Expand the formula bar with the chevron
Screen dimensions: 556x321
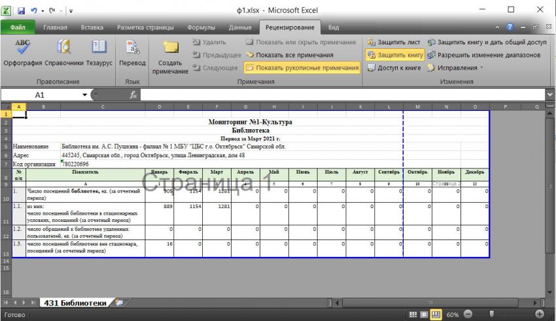click(x=549, y=95)
